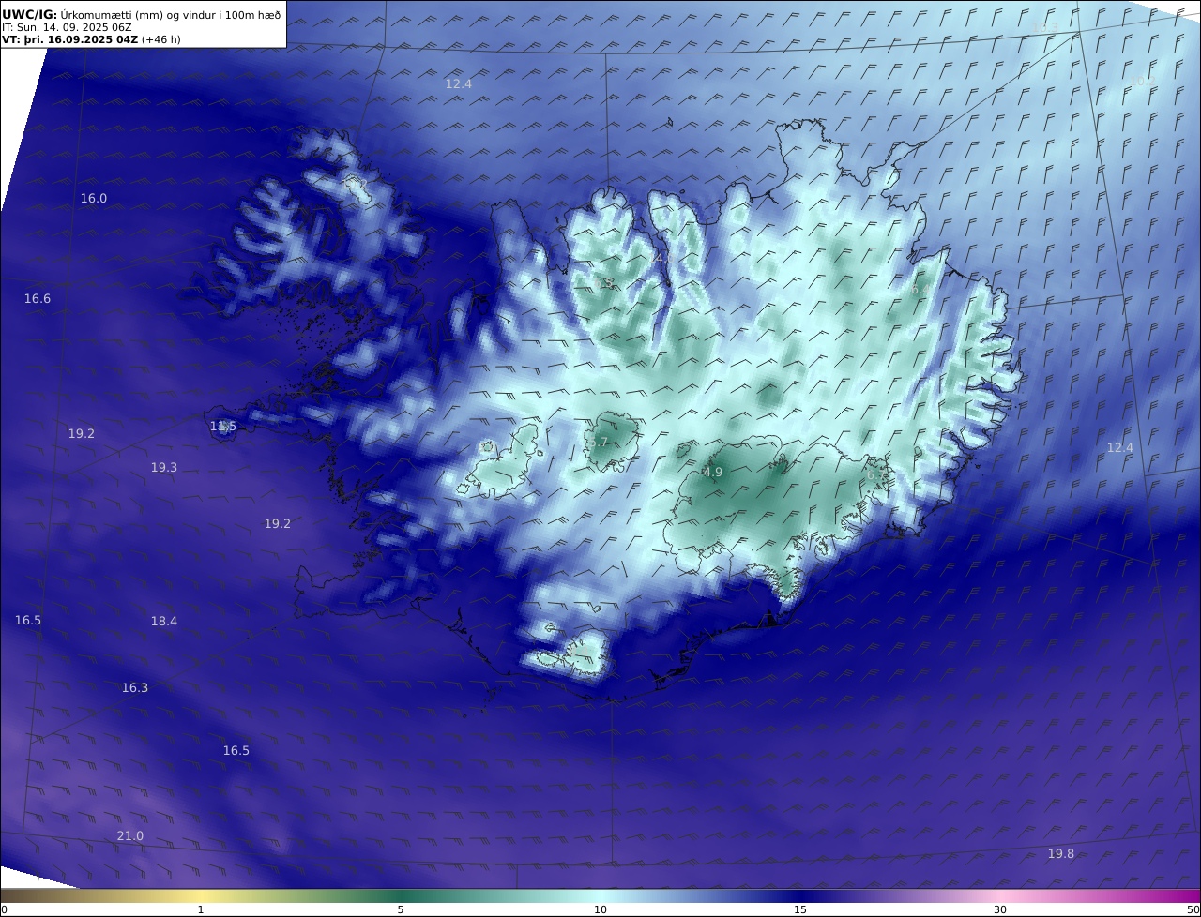Click the 10 tick label on the colorbar
1201x917 pixels.
pos(600,909)
